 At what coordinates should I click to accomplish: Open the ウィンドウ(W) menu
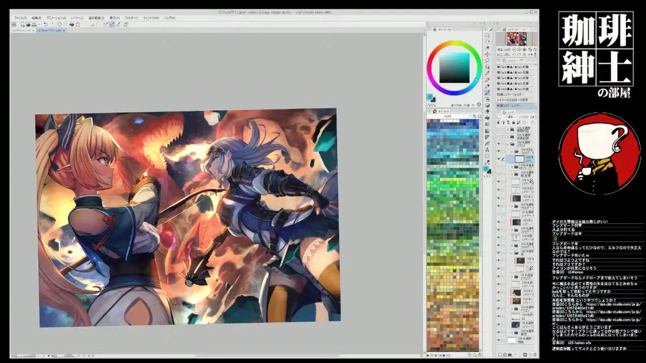pos(151,18)
